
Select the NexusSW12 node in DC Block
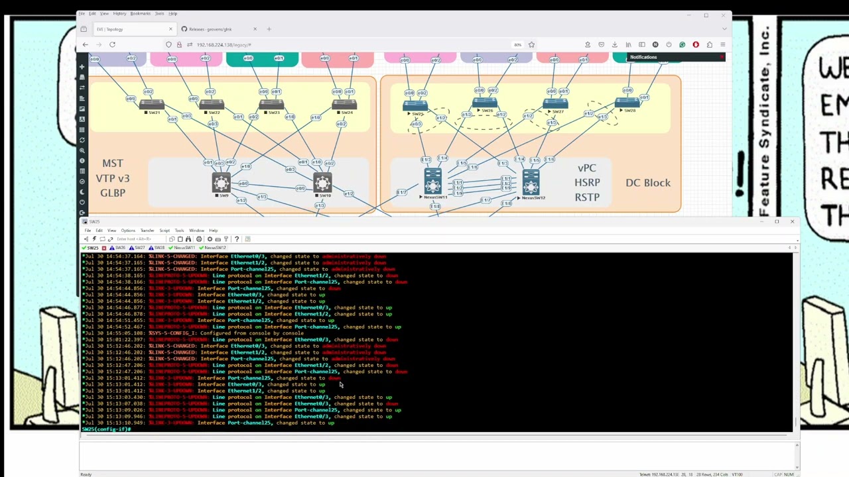click(x=531, y=184)
